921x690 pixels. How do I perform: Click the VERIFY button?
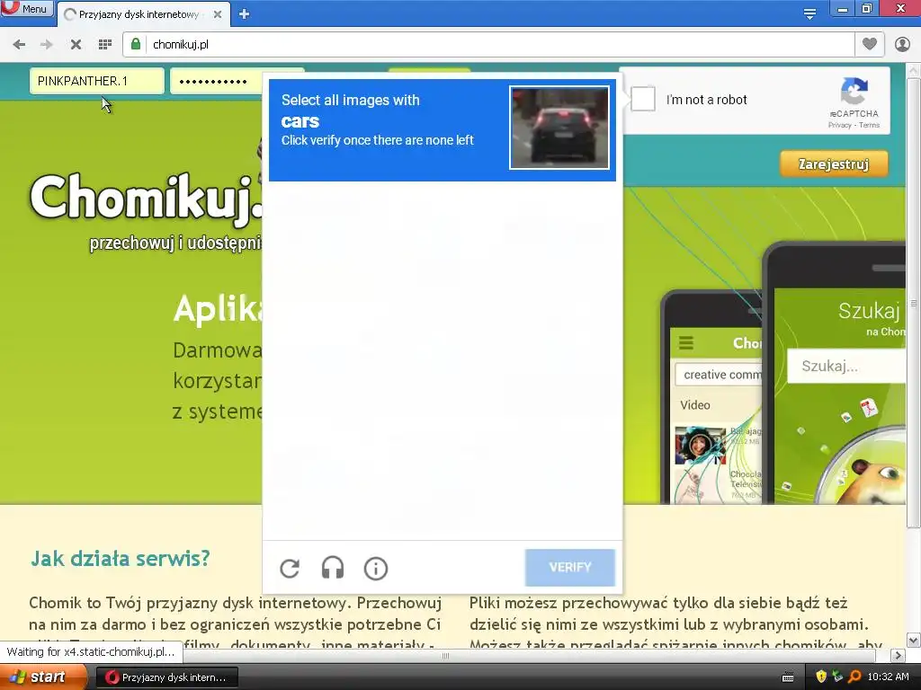[x=569, y=568]
